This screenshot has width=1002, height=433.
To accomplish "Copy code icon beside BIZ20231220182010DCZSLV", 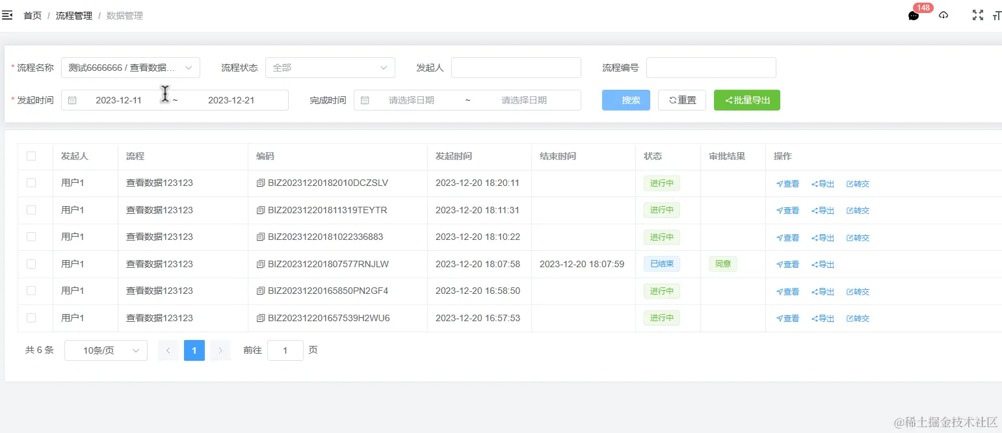I will 261,183.
